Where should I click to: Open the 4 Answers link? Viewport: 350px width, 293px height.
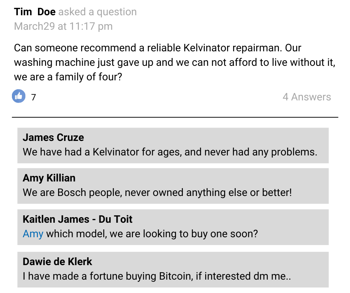[x=307, y=97]
